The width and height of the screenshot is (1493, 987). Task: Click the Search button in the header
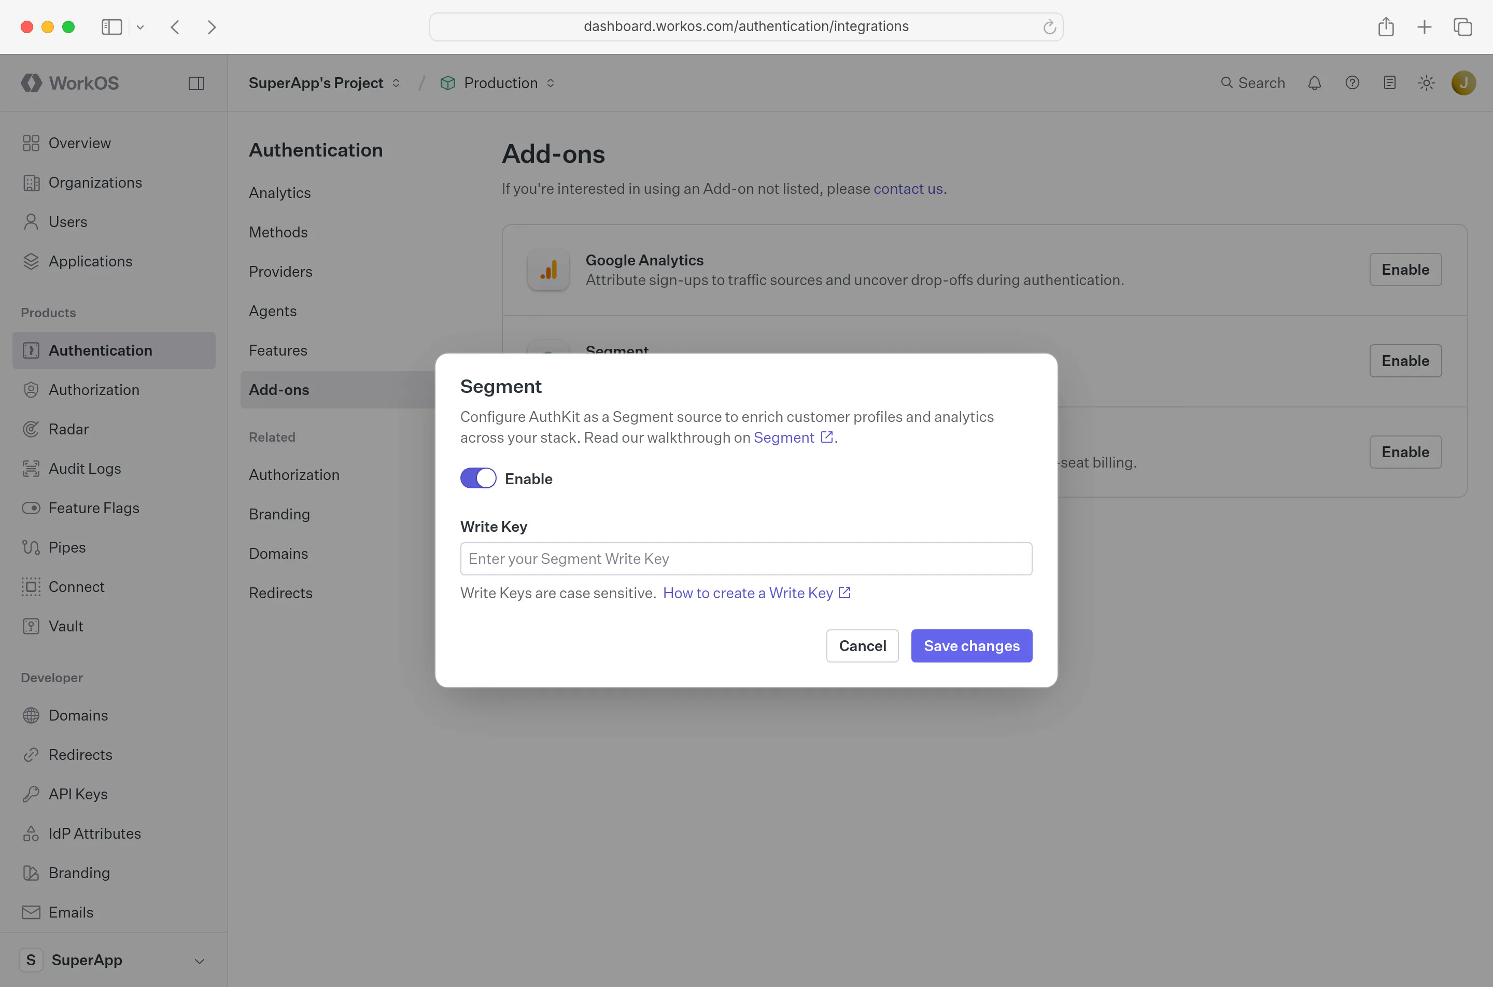point(1252,83)
